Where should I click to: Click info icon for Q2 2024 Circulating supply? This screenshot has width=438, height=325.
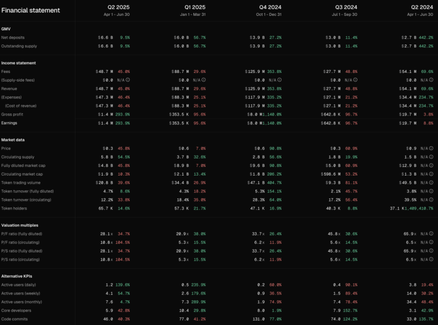[431, 157]
